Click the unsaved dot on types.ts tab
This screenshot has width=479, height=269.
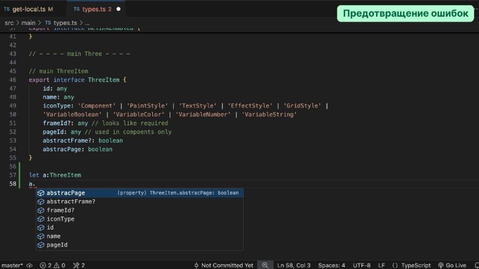pos(118,9)
